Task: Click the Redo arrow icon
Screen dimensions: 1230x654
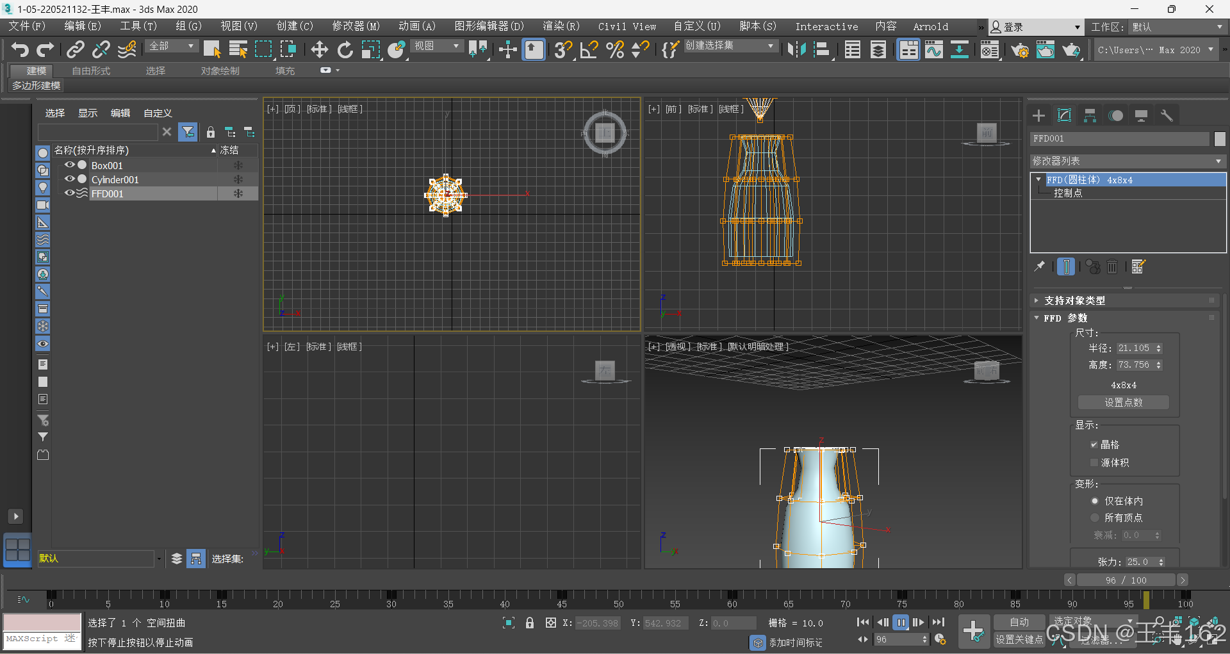Action: point(45,49)
